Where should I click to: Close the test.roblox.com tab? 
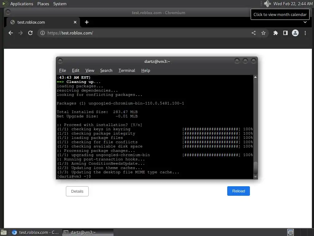tap(75, 22)
